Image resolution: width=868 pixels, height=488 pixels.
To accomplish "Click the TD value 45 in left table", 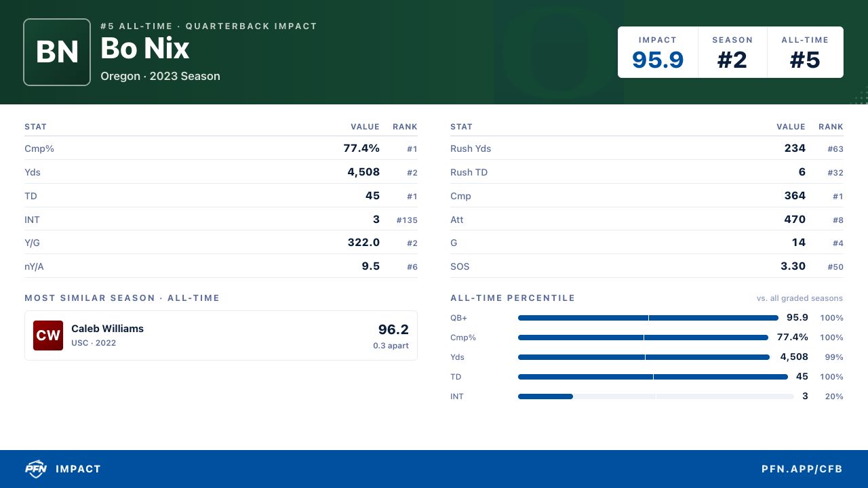I will click(x=372, y=196).
